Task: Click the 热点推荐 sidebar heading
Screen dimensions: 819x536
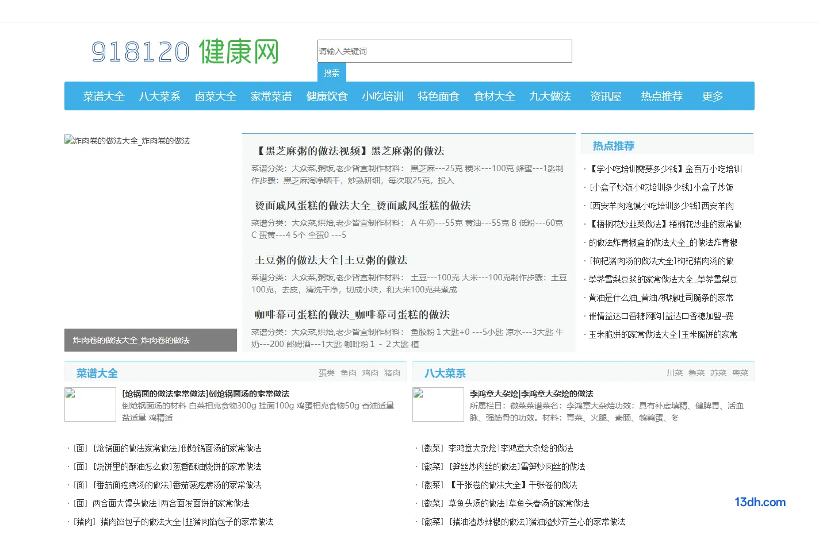Action: pyautogui.click(x=613, y=146)
